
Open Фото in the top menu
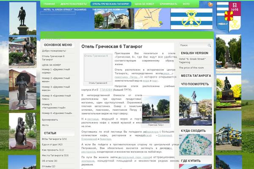click(x=186, y=4)
